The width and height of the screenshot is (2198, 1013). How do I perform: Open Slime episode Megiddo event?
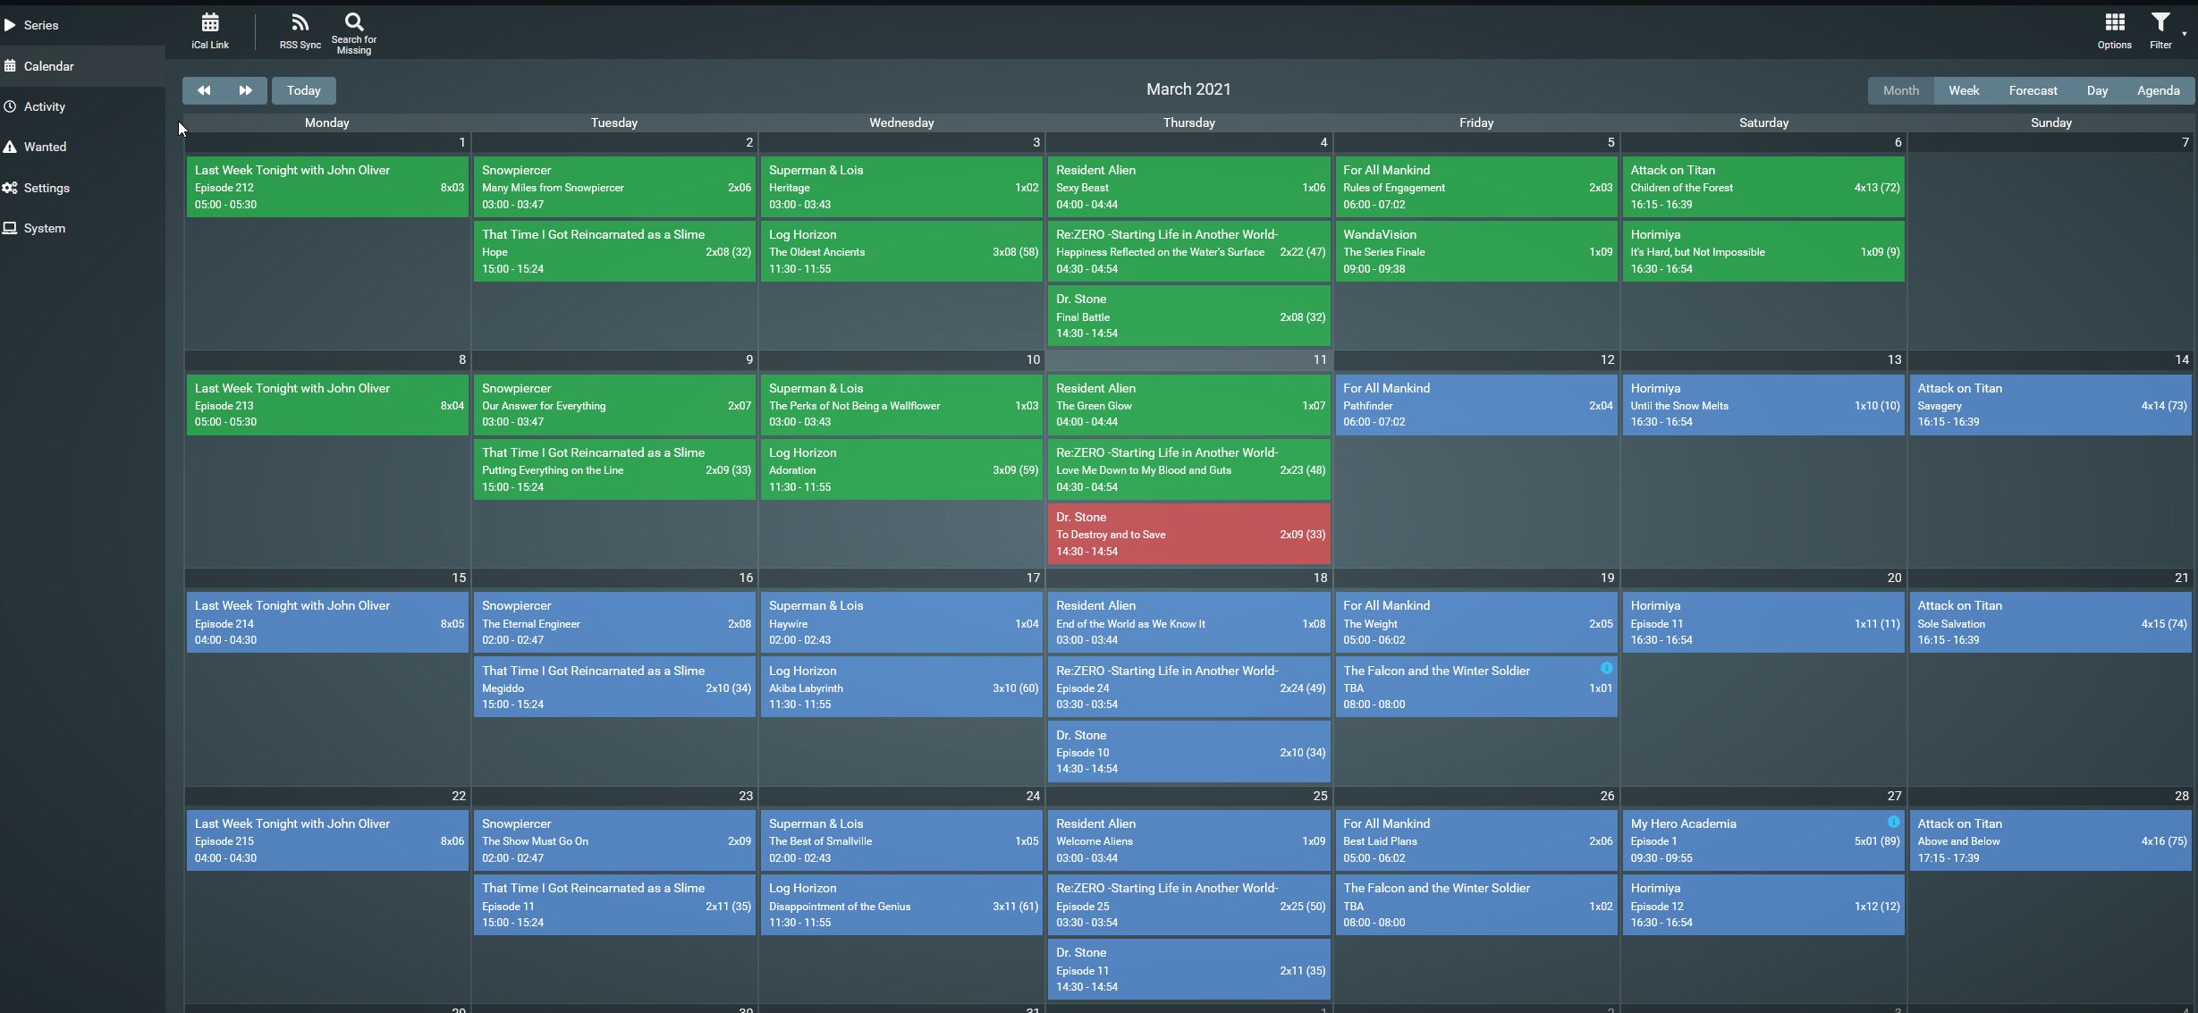pyautogui.click(x=614, y=687)
